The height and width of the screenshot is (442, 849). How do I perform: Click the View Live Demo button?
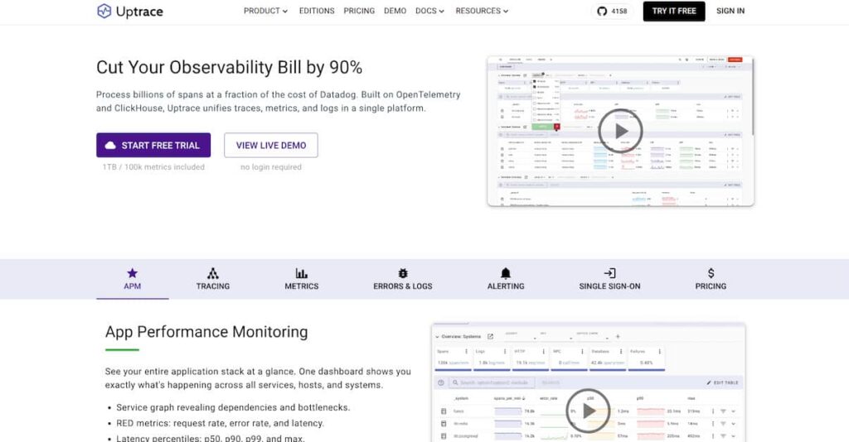[271, 145]
